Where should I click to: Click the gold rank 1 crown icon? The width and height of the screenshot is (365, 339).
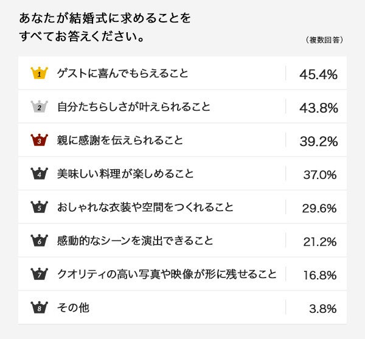(39, 73)
